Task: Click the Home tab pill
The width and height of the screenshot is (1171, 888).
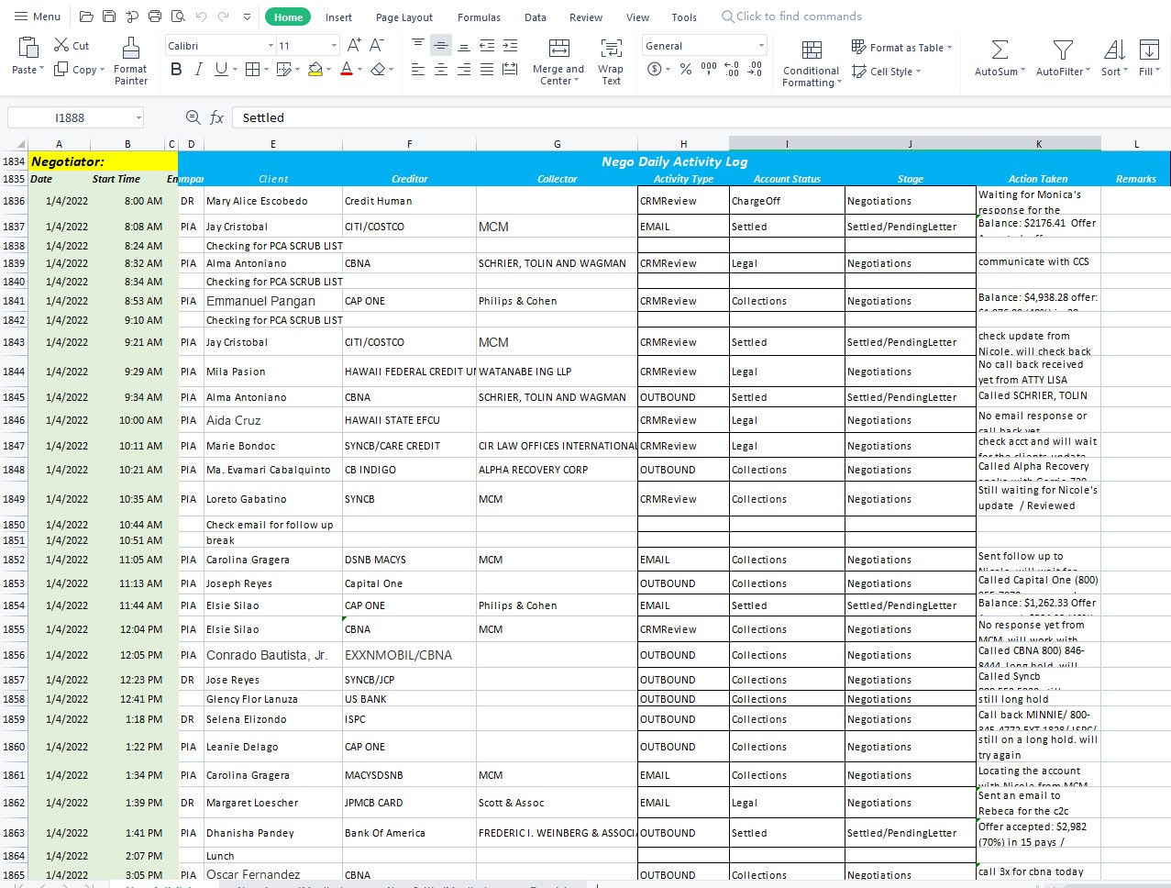Action: pos(288,17)
